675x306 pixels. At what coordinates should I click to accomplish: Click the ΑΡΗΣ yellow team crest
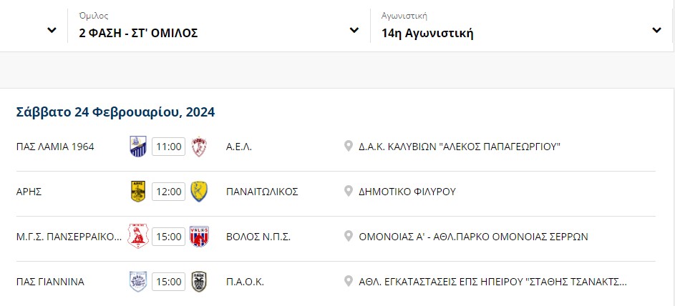pyautogui.click(x=138, y=192)
